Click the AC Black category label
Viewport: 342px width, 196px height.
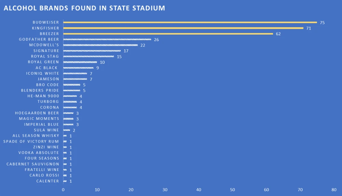pyautogui.click(x=47, y=68)
